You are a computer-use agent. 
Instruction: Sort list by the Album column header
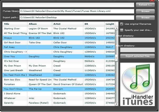[39, 24]
